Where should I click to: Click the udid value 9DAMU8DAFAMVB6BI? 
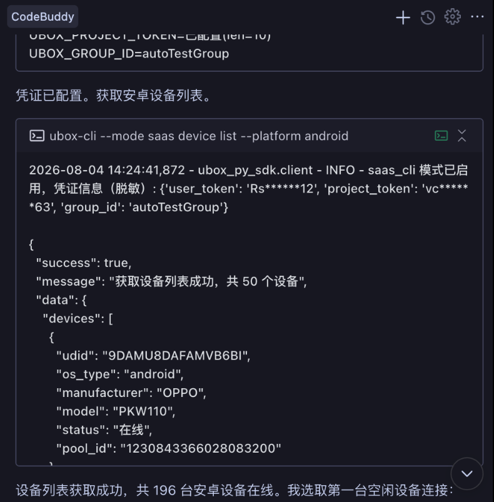pos(176,356)
